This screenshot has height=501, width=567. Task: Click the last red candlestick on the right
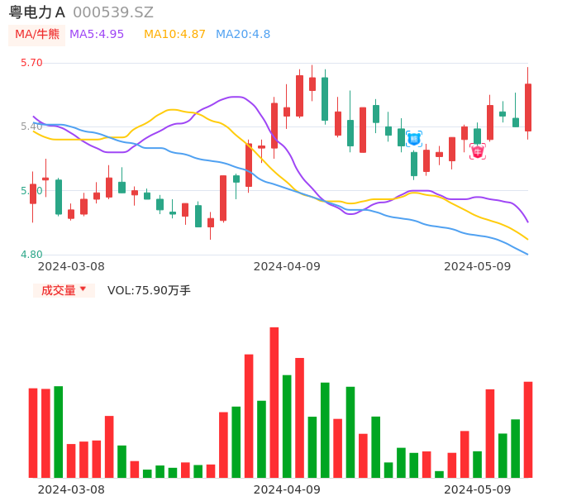[528, 107]
